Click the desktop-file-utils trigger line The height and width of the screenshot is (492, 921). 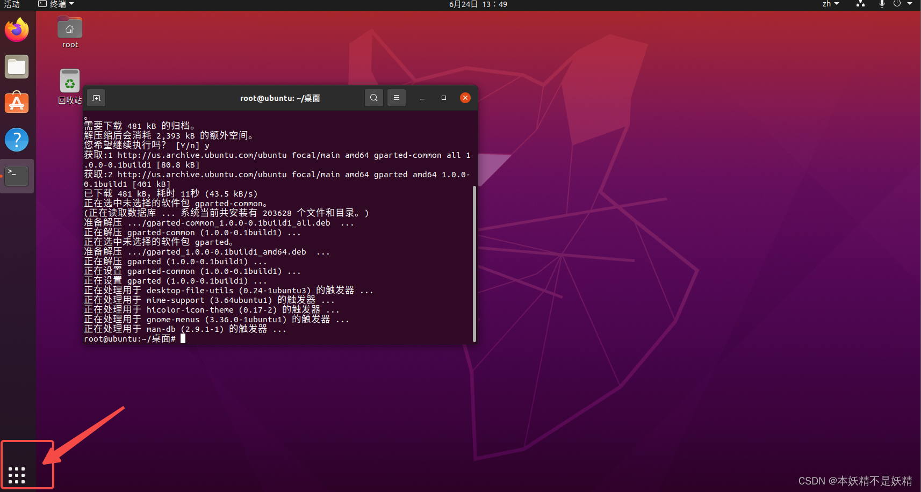coord(228,291)
